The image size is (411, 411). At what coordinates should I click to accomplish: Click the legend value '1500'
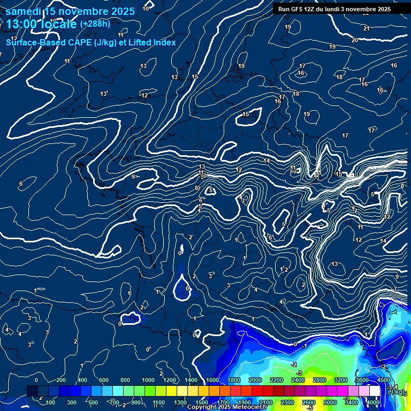pyautogui.click(x=202, y=402)
